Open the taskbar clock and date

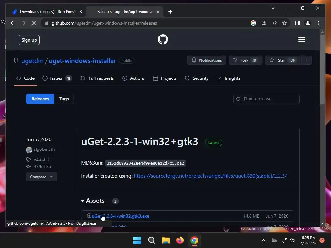pos(308,240)
